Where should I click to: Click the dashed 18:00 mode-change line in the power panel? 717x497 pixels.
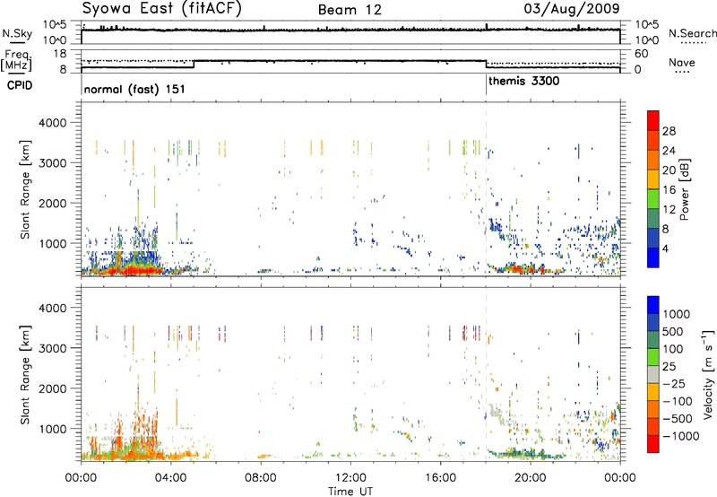pyautogui.click(x=486, y=188)
